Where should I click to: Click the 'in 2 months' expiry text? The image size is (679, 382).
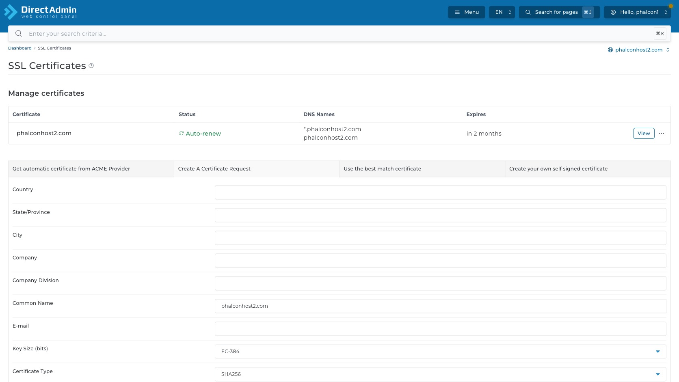(x=484, y=134)
